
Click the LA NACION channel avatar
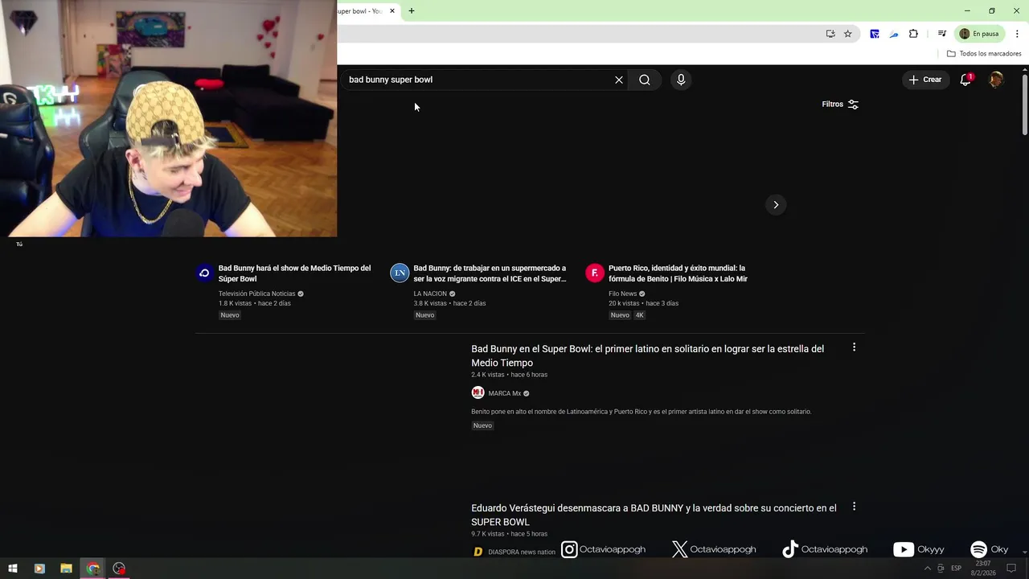coord(400,273)
